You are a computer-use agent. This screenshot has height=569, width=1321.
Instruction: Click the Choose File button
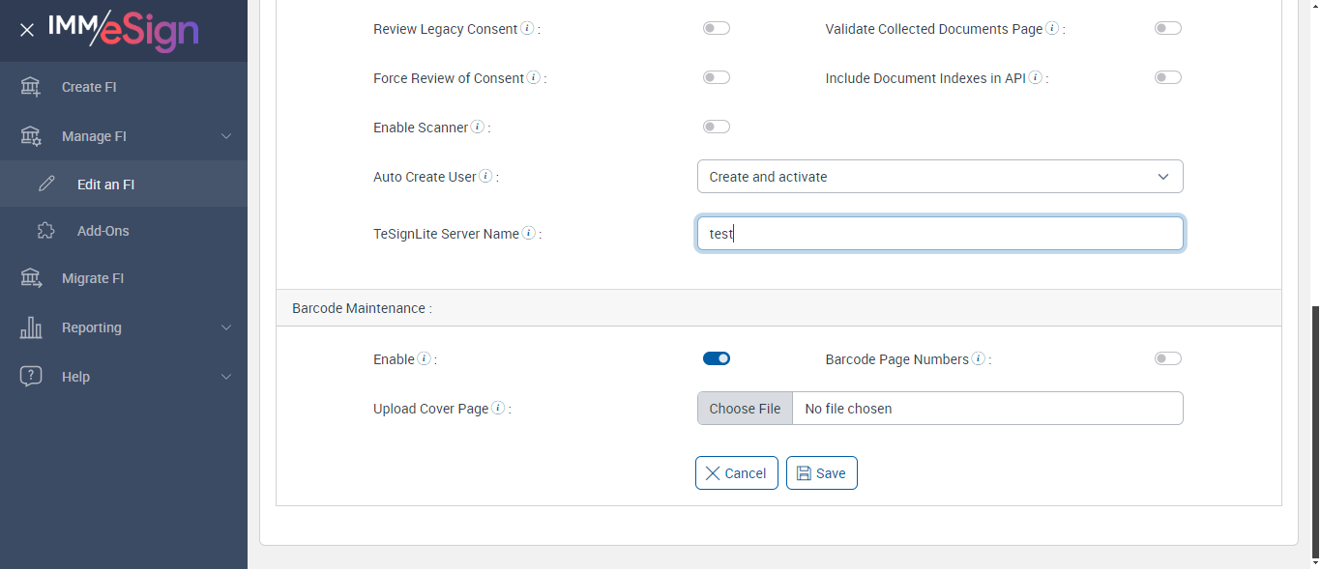[745, 409]
